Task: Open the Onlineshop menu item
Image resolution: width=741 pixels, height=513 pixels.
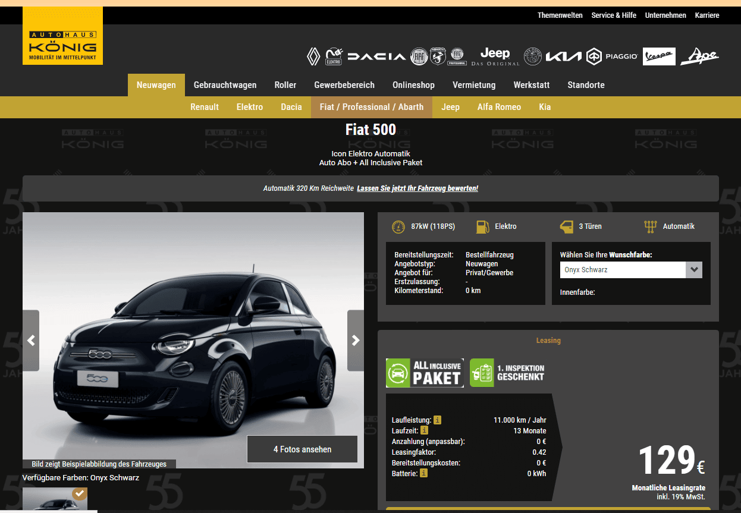Action: [x=413, y=85]
